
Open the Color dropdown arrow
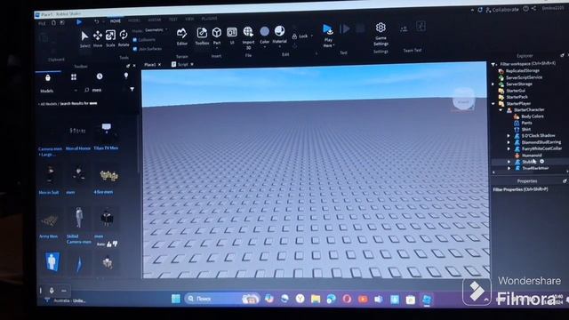(x=265, y=47)
